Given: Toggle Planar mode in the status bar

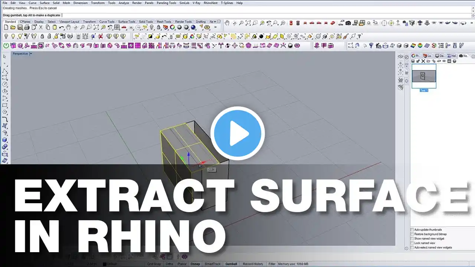Looking at the screenshot, I should (182, 264).
